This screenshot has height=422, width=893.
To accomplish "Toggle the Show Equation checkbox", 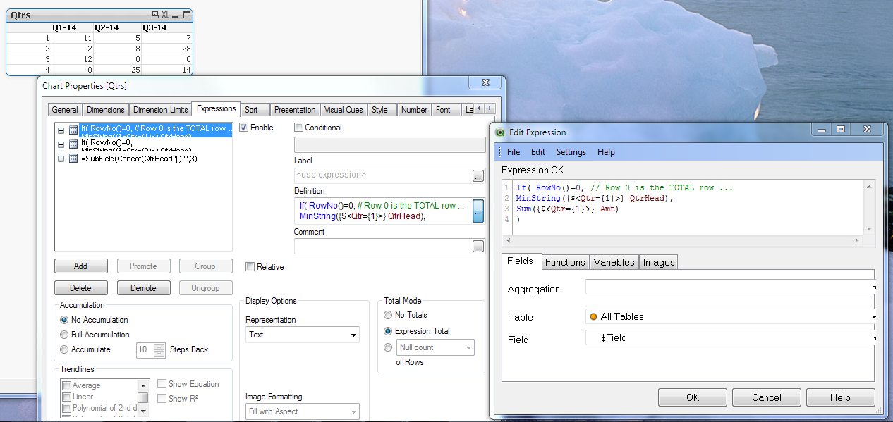I will pyautogui.click(x=162, y=384).
